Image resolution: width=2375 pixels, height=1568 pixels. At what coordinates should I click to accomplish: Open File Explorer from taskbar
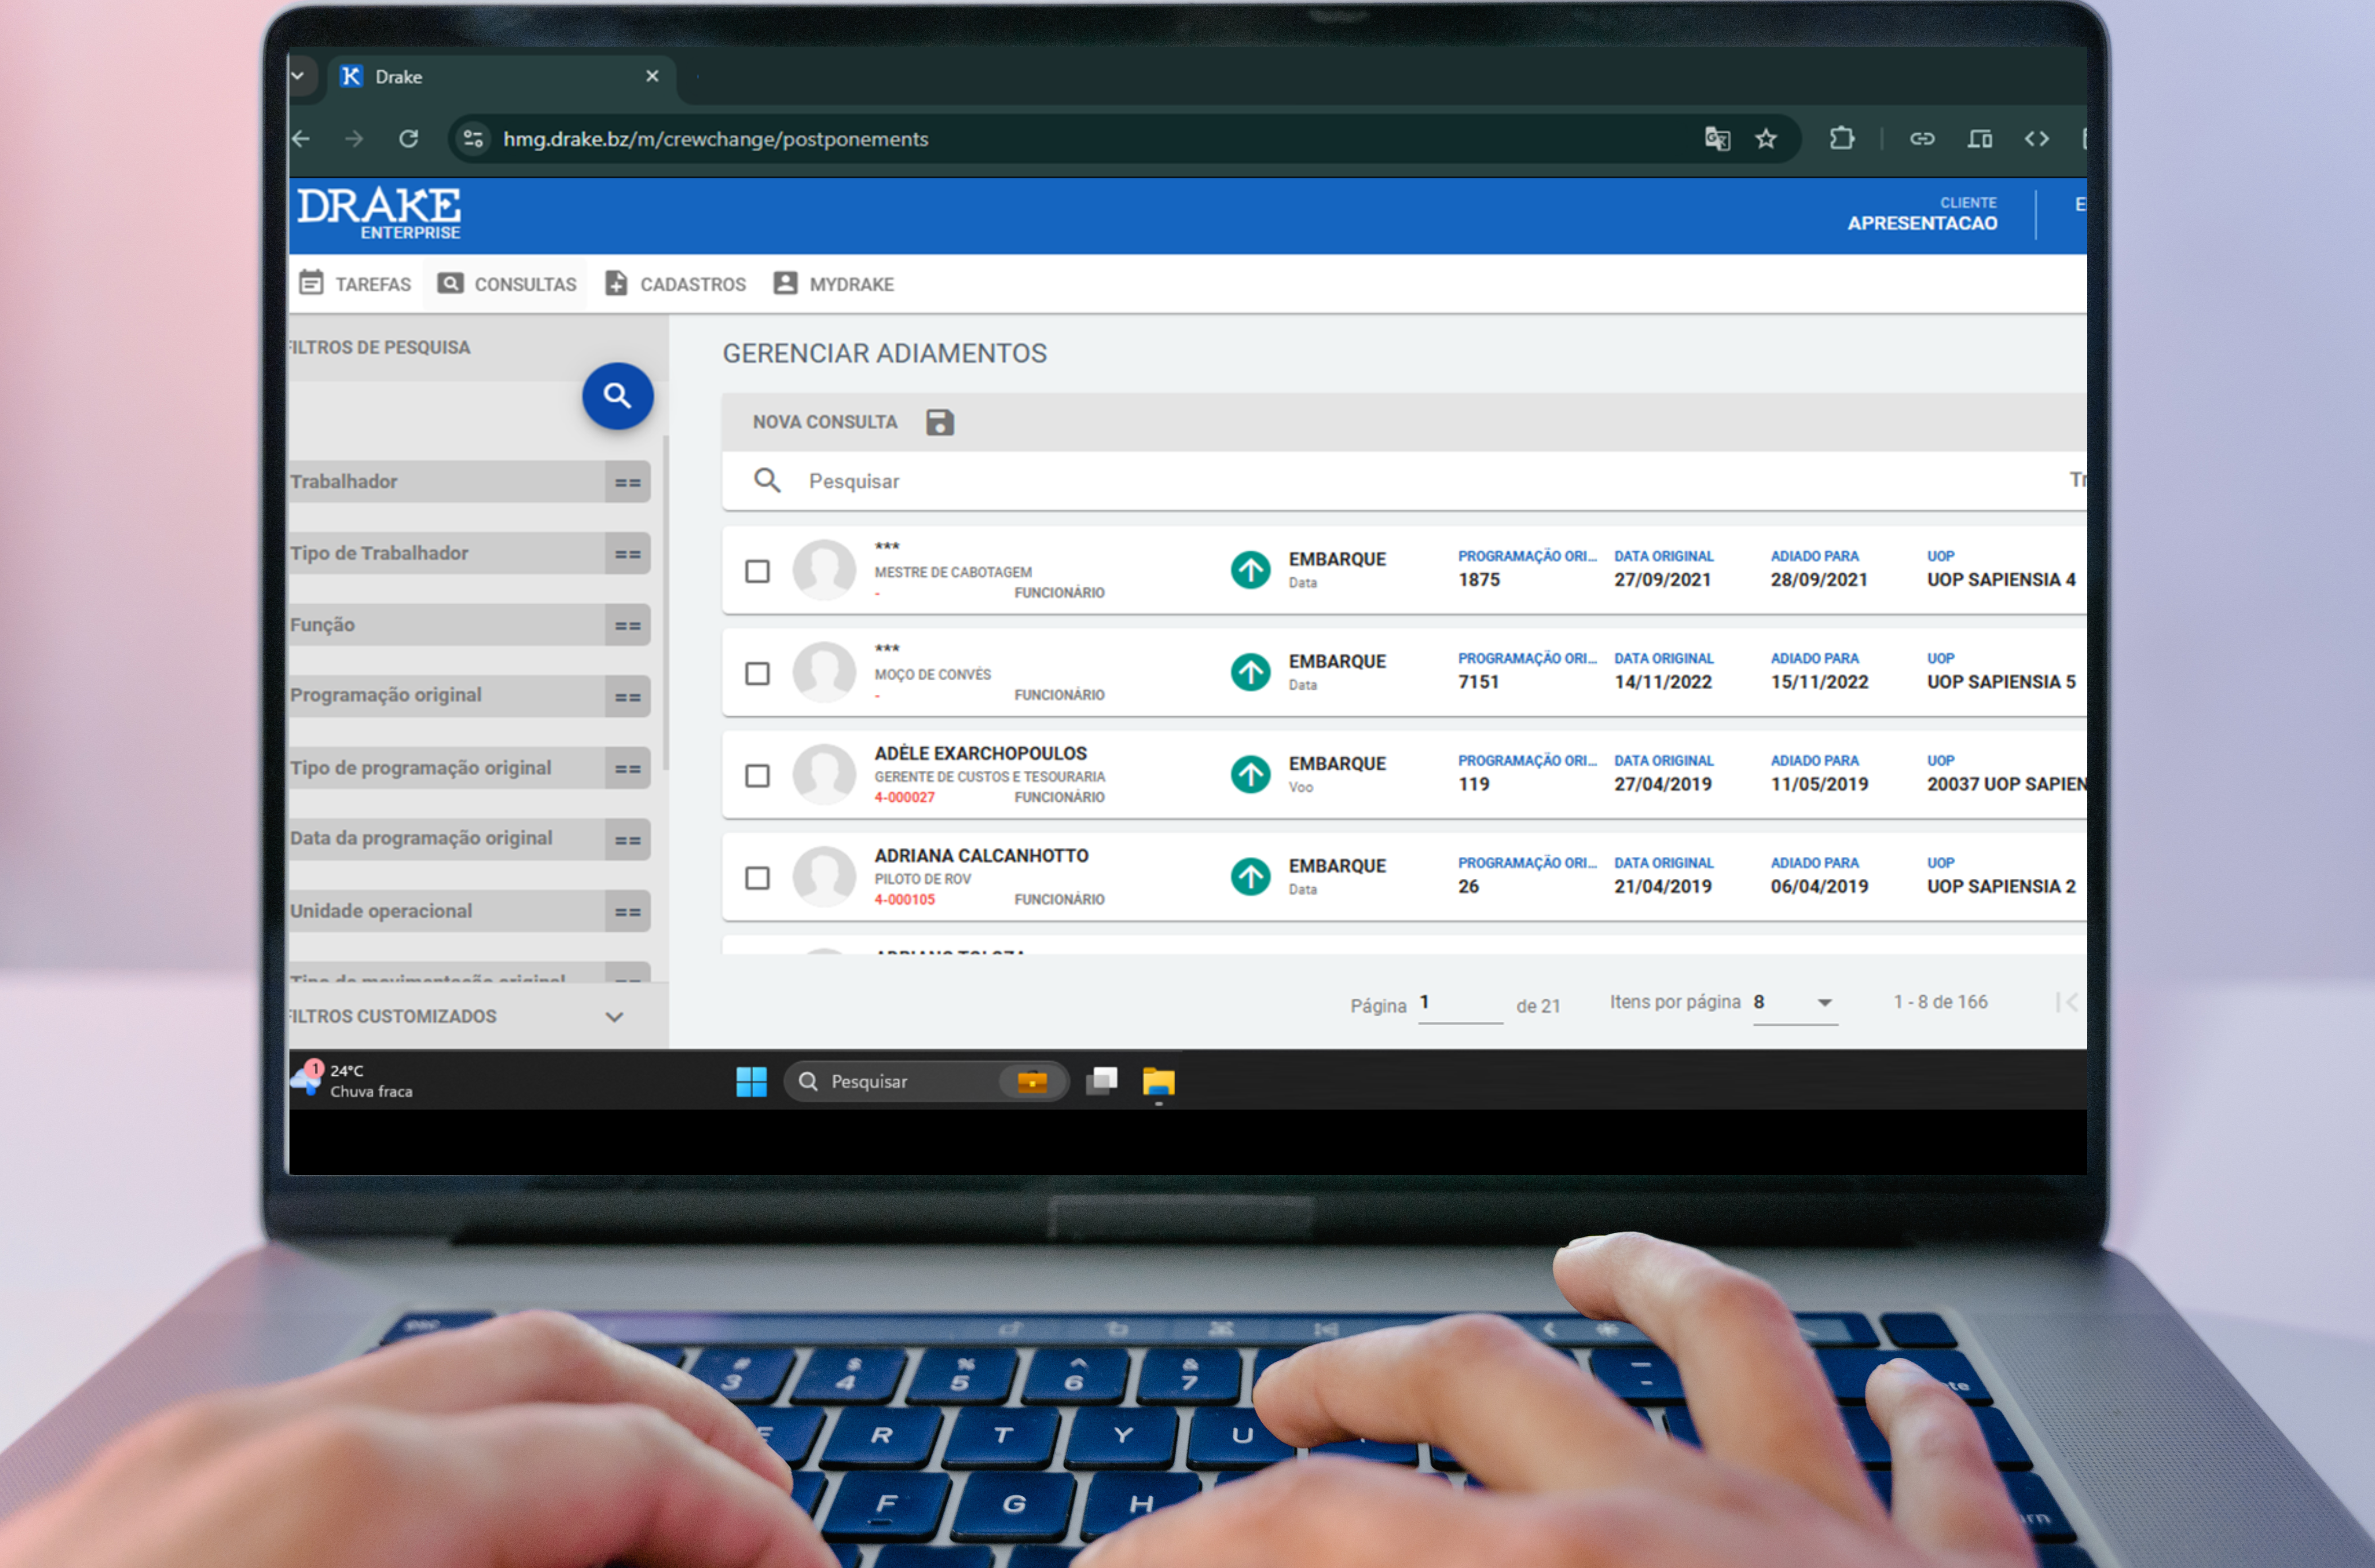coord(1158,1081)
